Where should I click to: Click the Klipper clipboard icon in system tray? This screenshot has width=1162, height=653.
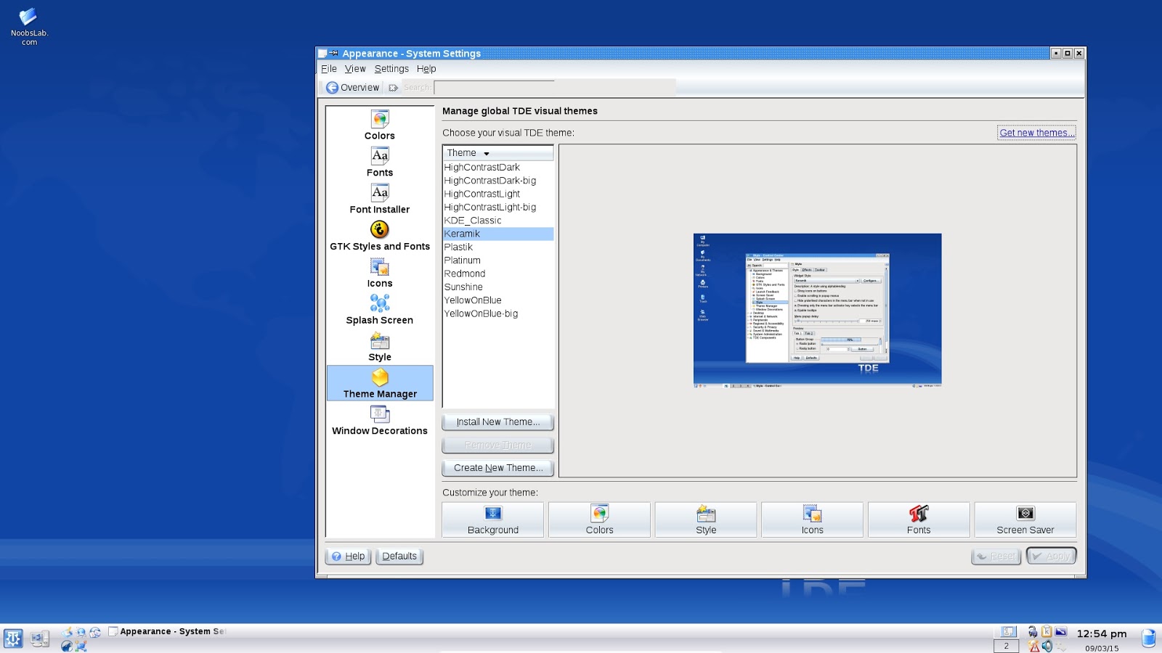pos(1047,631)
